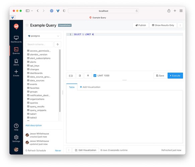Focus the Search schema input field
The image size is (195, 167).
pos(40,45)
